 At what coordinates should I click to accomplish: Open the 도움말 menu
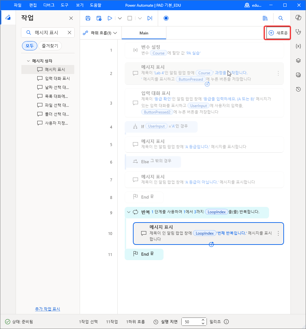(96, 5)
